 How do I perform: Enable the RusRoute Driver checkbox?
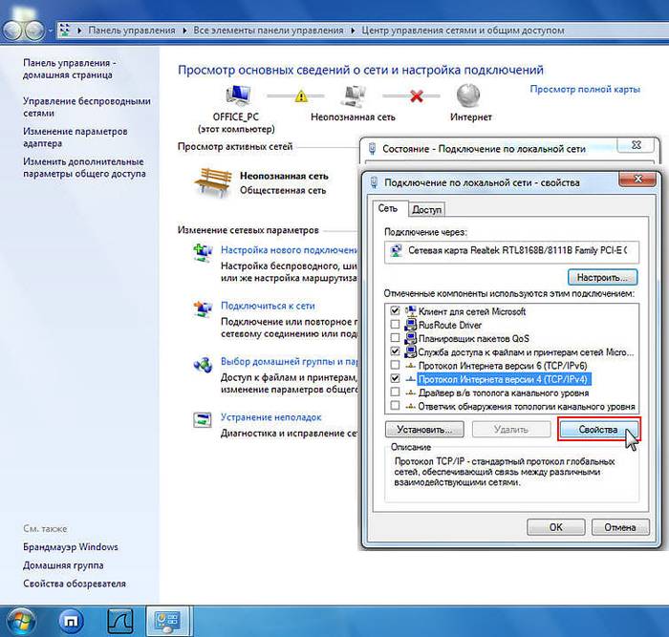click(x=395, y=325)
